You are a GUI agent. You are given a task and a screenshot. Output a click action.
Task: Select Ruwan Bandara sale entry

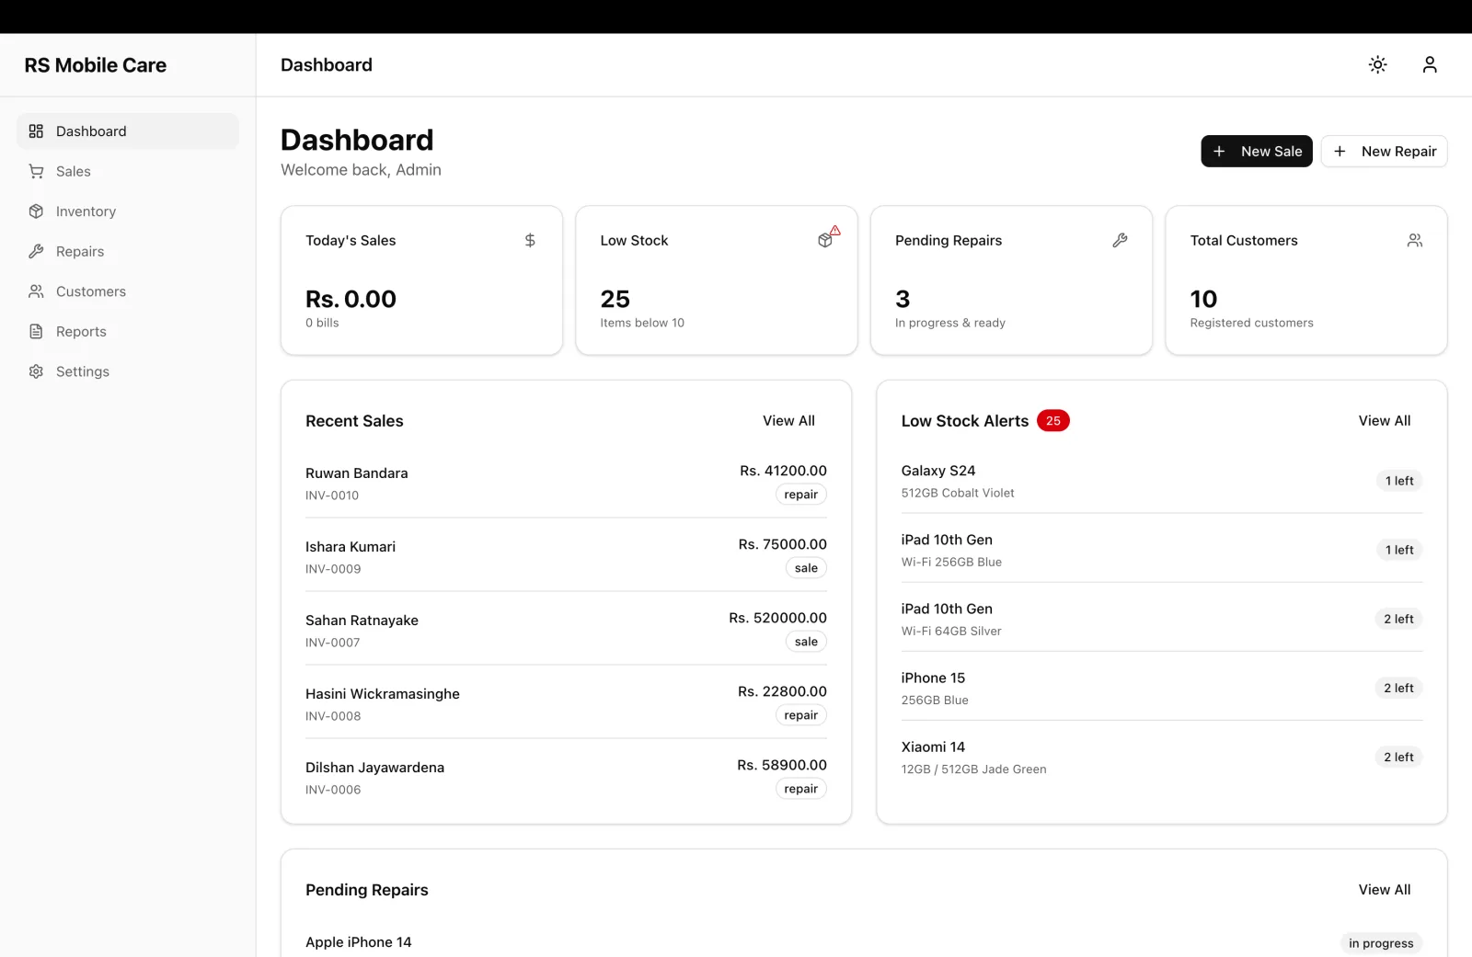tap(566, 483)
